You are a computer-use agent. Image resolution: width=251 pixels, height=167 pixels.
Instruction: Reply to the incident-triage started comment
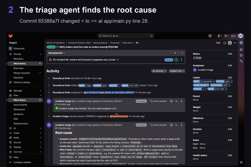click(x=176, y=101)
